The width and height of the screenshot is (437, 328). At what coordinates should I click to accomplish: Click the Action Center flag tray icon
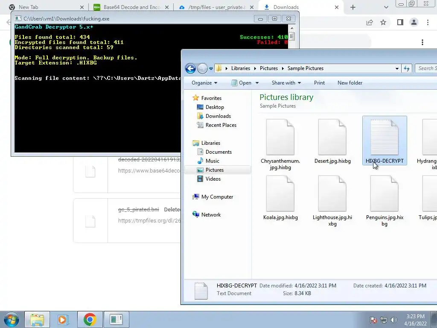(x=373, y=320)
